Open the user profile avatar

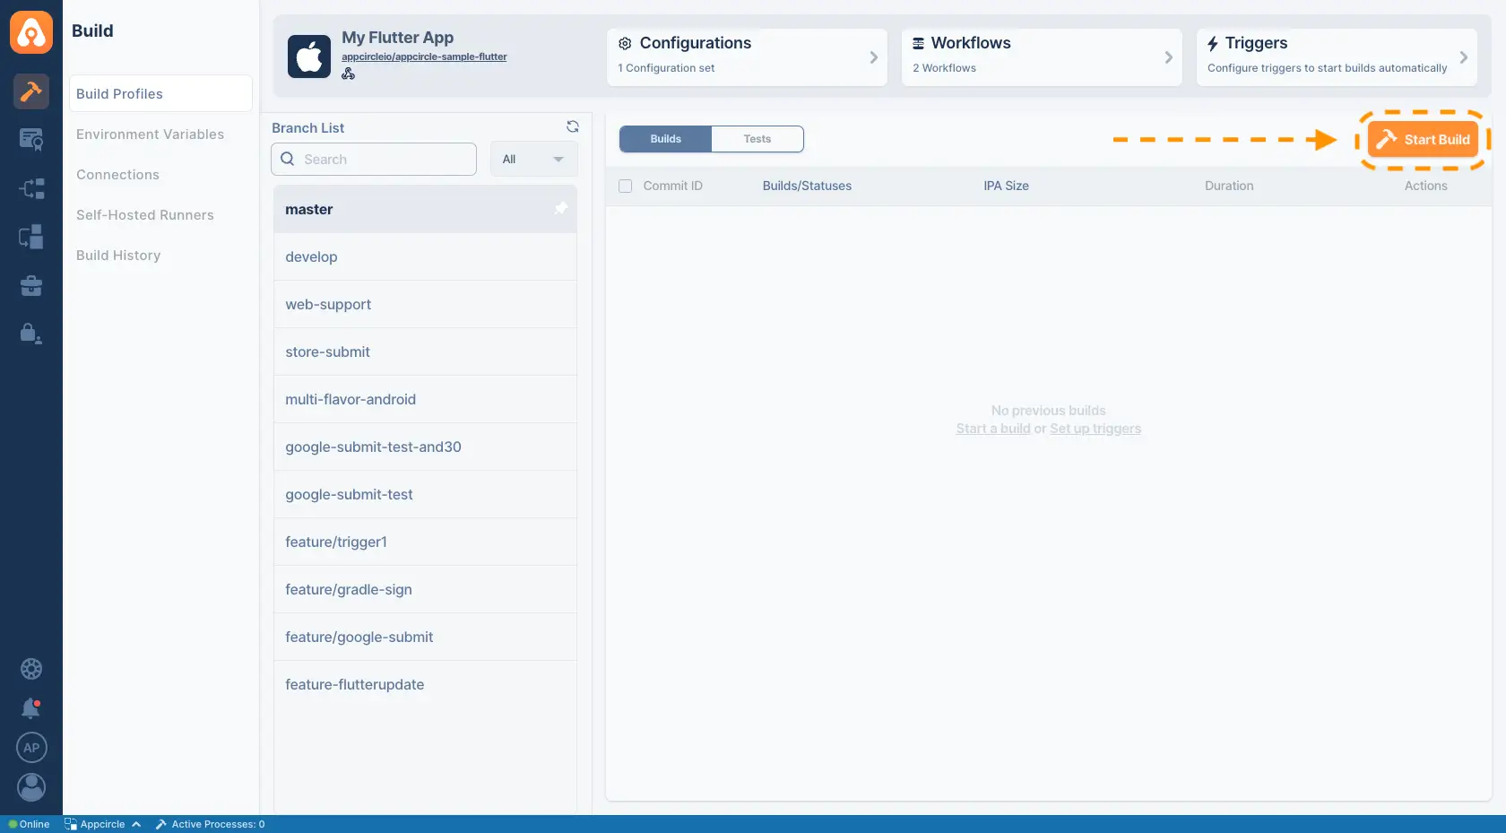31,787
